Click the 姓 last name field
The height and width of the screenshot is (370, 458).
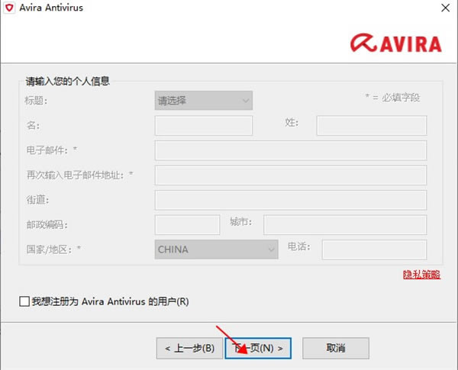[372, 126]
